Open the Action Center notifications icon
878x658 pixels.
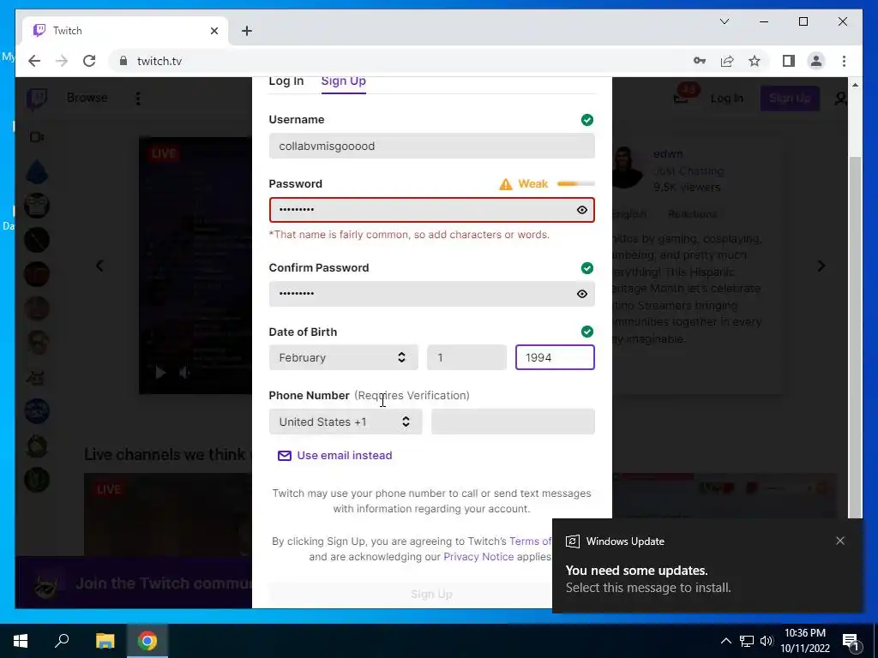pyautogui.click(x=851, y=641)
